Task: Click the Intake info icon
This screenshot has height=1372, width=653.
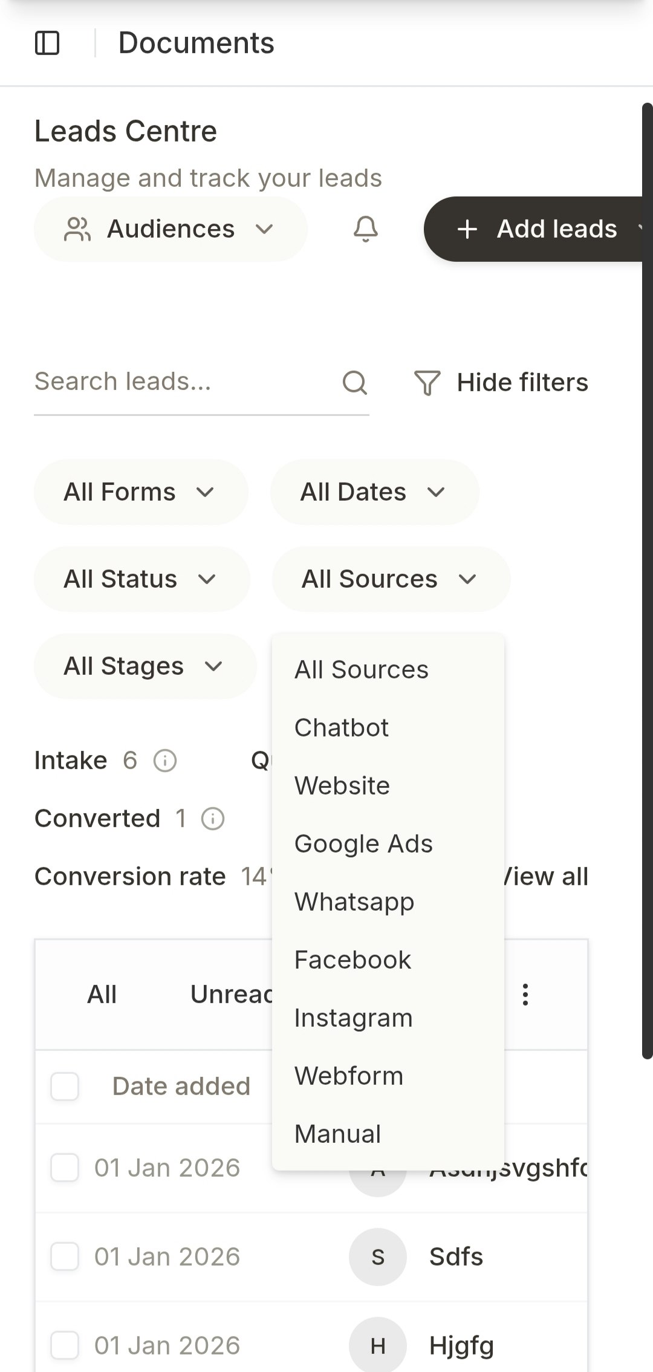Action: pyautogui.click(x=165, y=761)
